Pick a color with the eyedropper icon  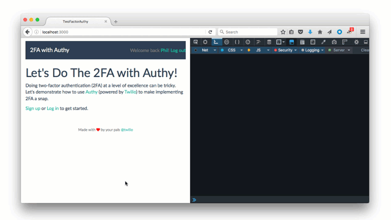pos(323,42)
